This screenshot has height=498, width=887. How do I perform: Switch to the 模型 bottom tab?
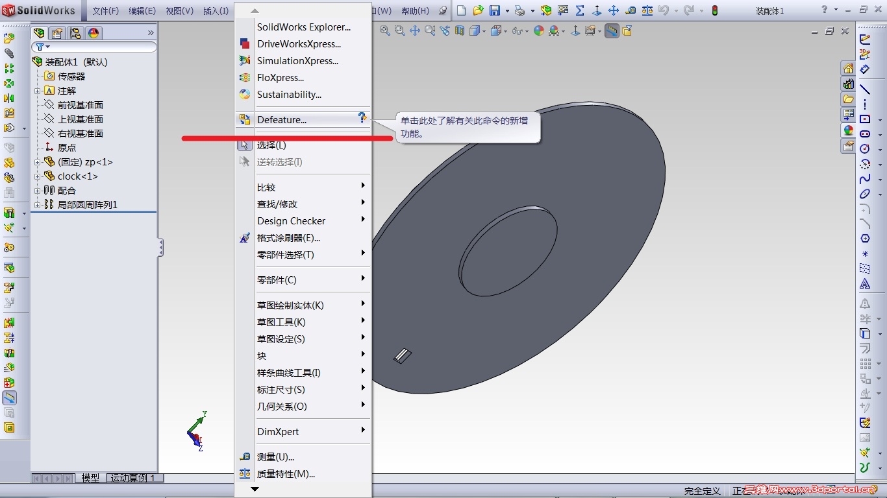click(x=91, y=478)
